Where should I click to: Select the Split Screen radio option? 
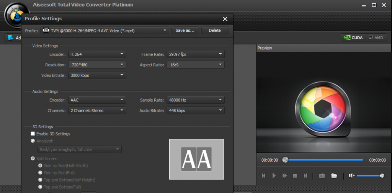pos(33,159)
